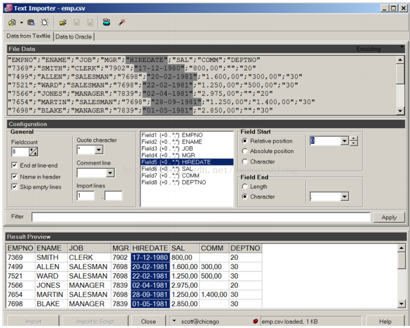410x328 pixels.
Task: Select Field8 DEPTNO in the field list
Action: tap(187, 183)
